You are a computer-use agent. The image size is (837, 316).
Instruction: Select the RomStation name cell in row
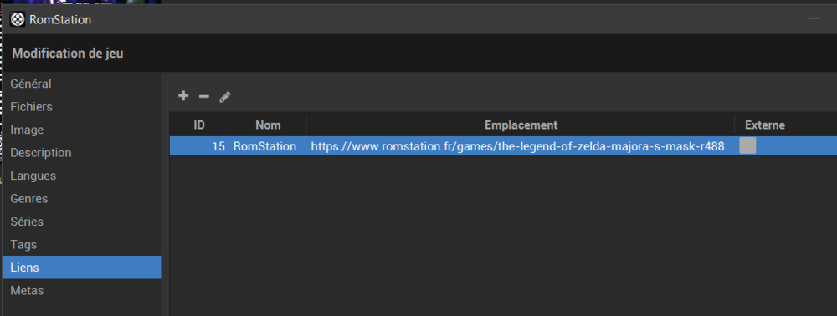(268, 146)
